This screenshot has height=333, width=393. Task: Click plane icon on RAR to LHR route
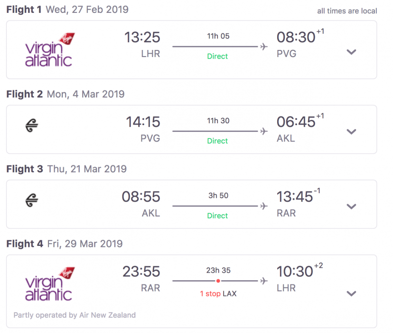264,281
